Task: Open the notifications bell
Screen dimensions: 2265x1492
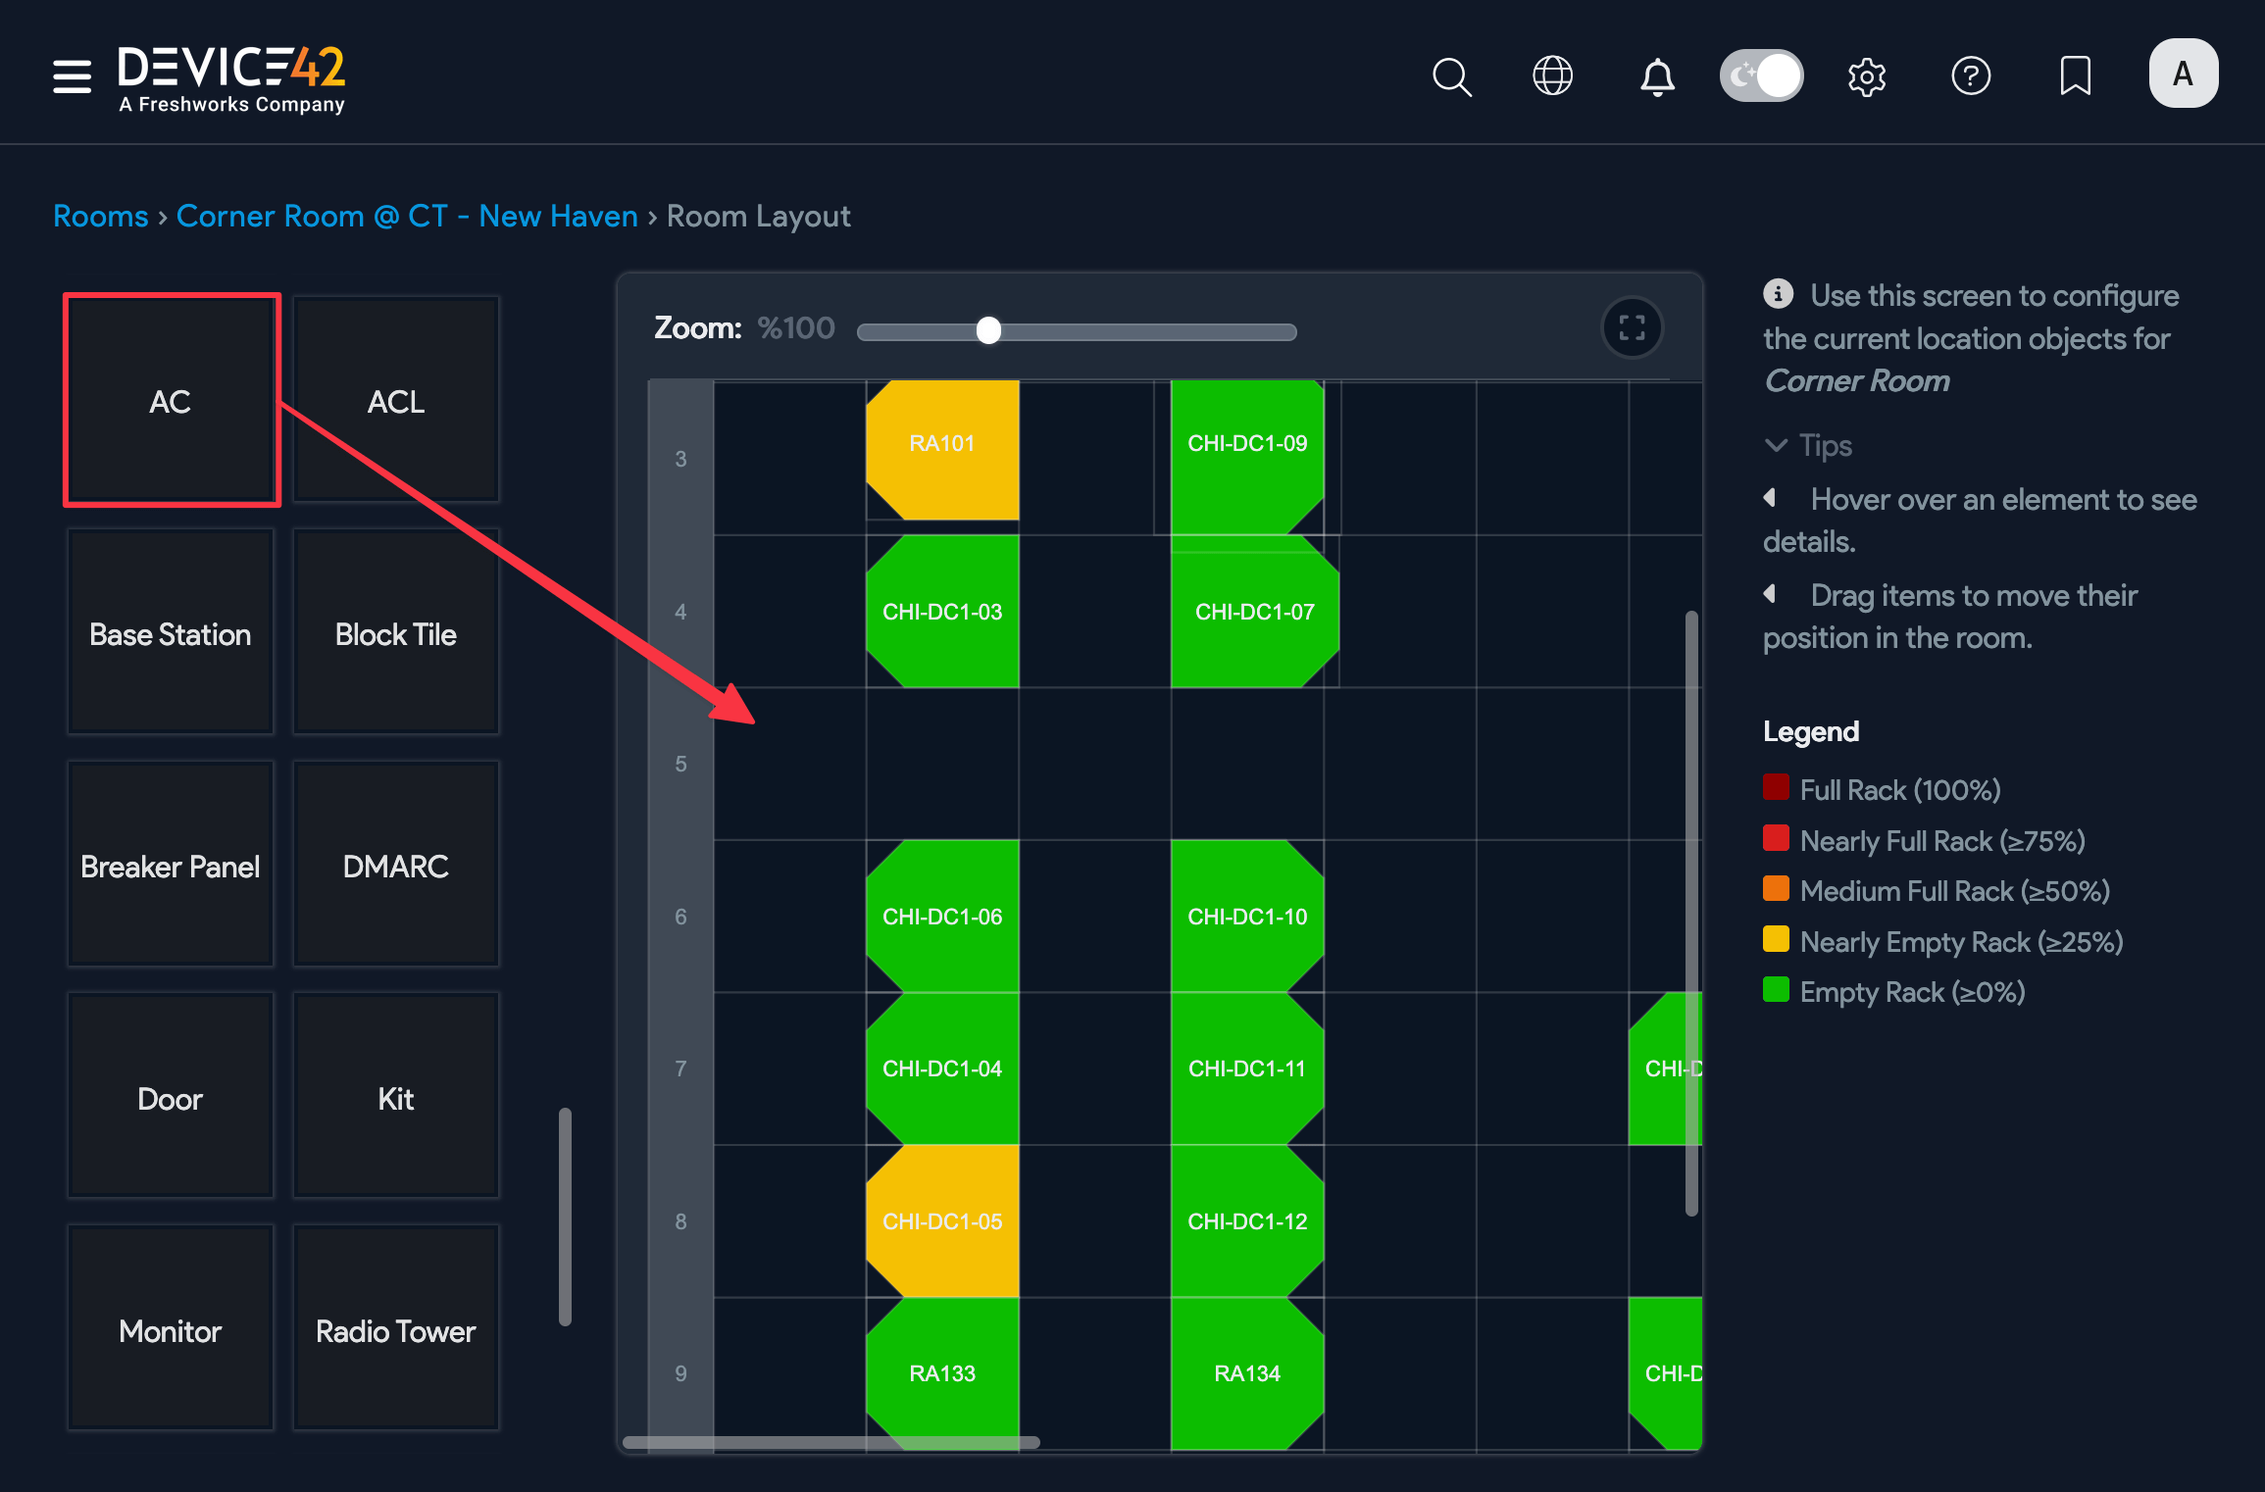Action: (1656, 75)
